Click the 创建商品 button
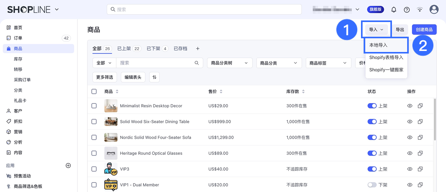The height and width of the screenshot is (192, 446). (424, 30)
